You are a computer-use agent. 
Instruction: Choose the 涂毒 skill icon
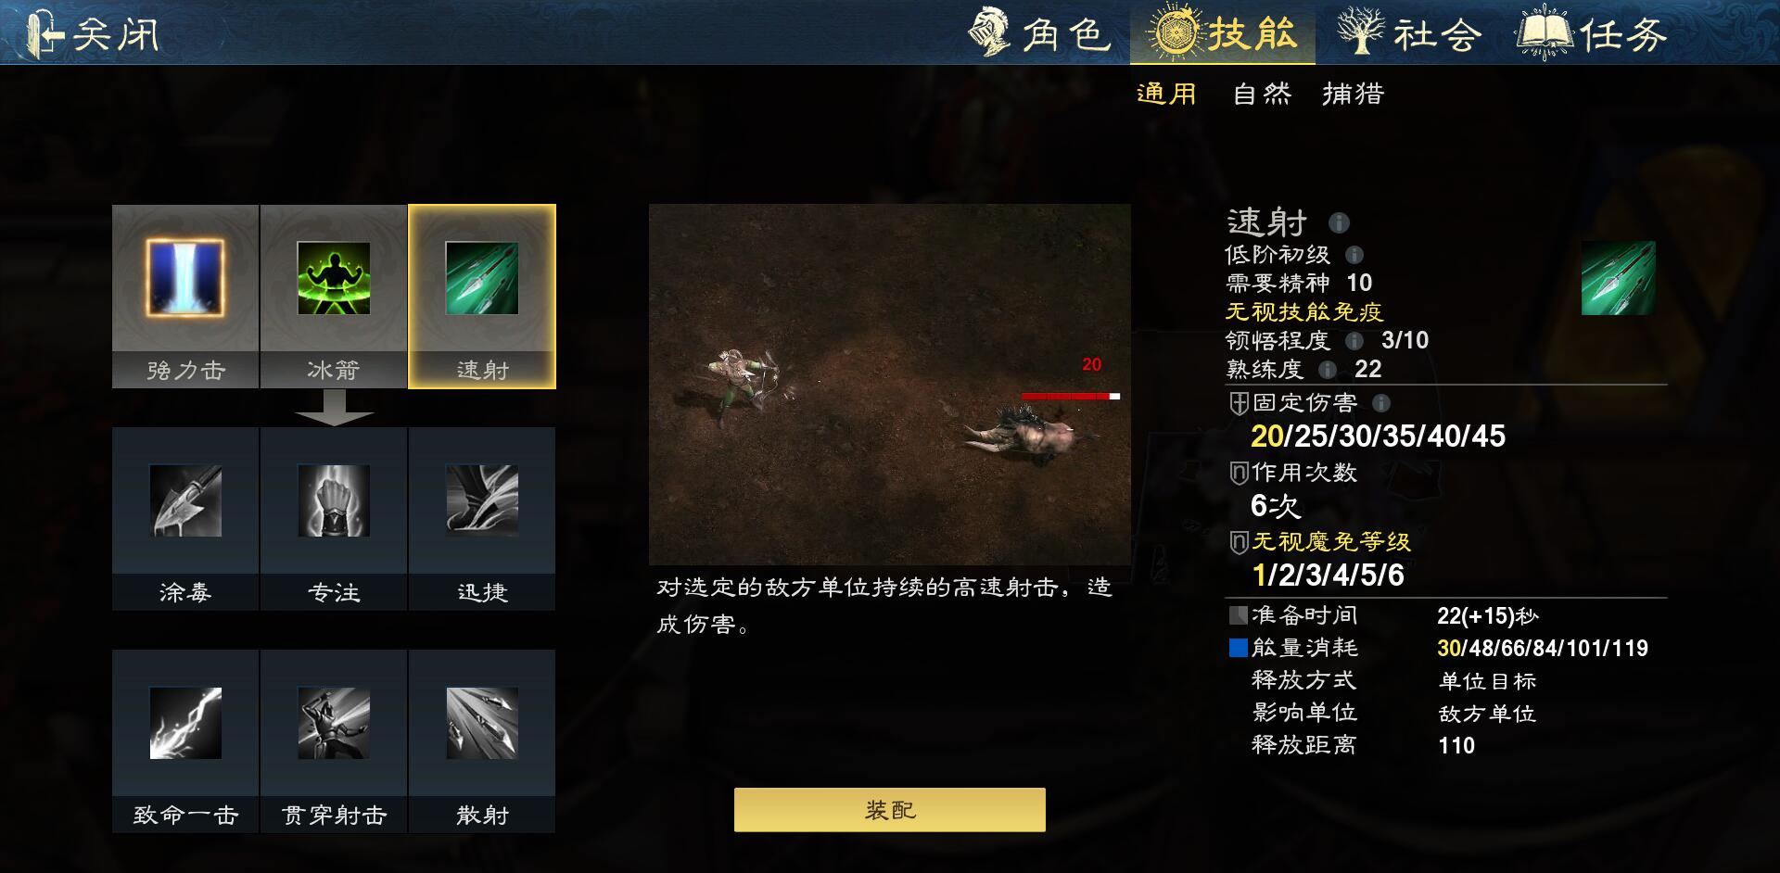click(185, 501)
